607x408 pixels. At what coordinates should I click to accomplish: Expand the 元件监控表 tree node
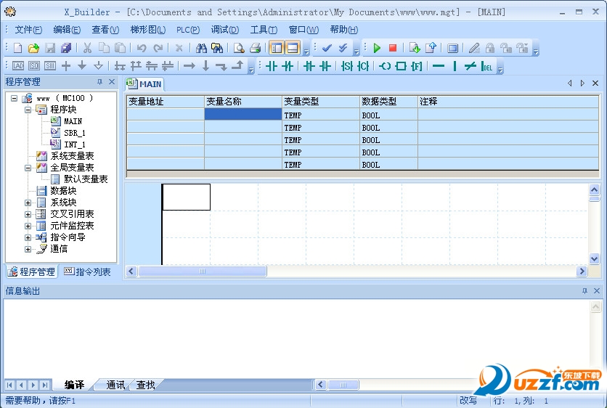point(28,226)
